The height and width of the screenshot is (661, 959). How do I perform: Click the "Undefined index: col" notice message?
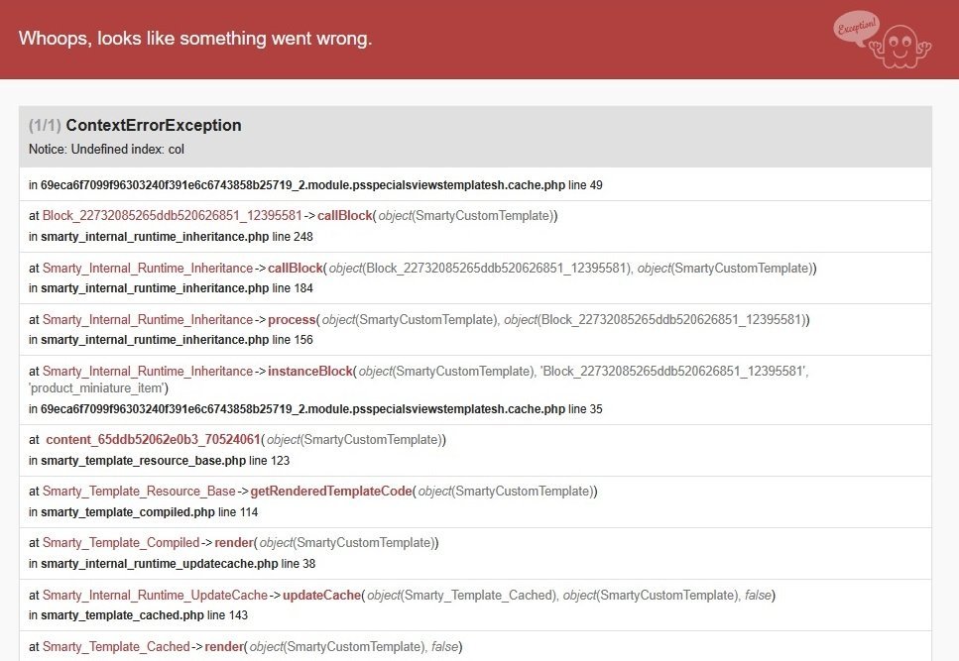[x=106, y=150]
